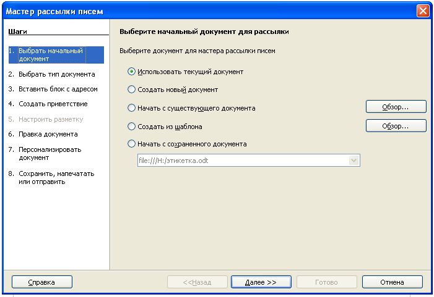The height and width of the screenshot is (297, 434).
Task: Cancel wizard with Отмена button
Action: click(392, 282)
